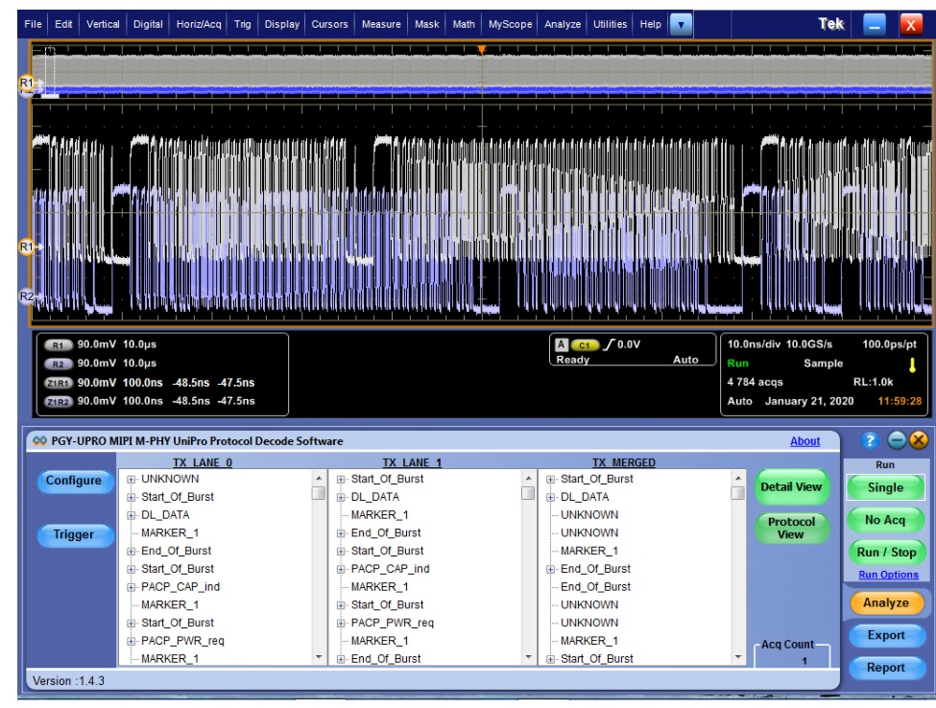The width and height of the screenshot is (936, 708).
Task: Click the orange trigger position marker at top
Action: [482, 50]
